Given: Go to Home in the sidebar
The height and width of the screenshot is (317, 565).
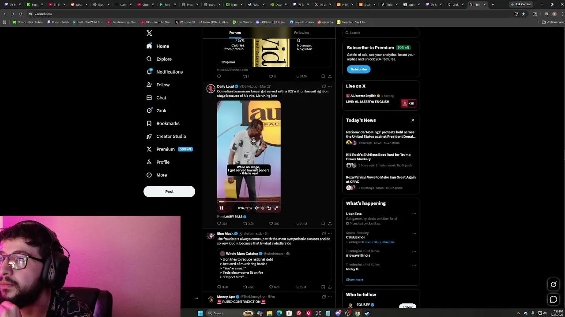Looking at the screenshot, I should 158,46.
